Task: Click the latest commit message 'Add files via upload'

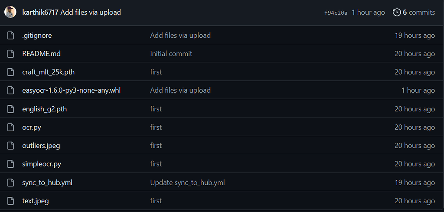Action: tap(91, 13)
